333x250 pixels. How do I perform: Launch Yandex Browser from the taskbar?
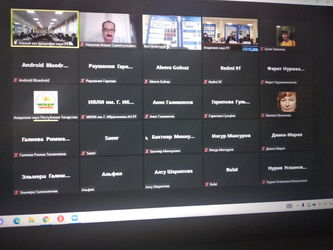point(60,219)
